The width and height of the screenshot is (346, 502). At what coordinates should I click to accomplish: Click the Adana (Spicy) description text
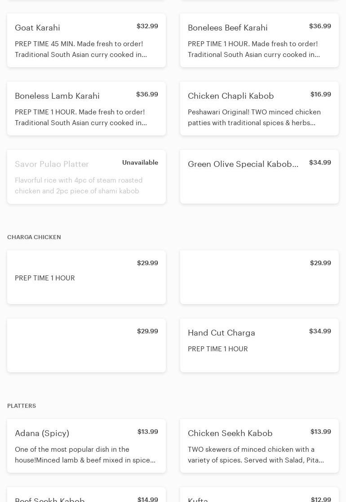click(x=85, y=455)
